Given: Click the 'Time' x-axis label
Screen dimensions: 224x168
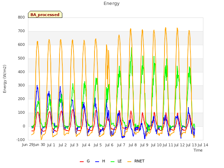Looking at the screenshot, I should pyautogui.click(x=198, y=150).
